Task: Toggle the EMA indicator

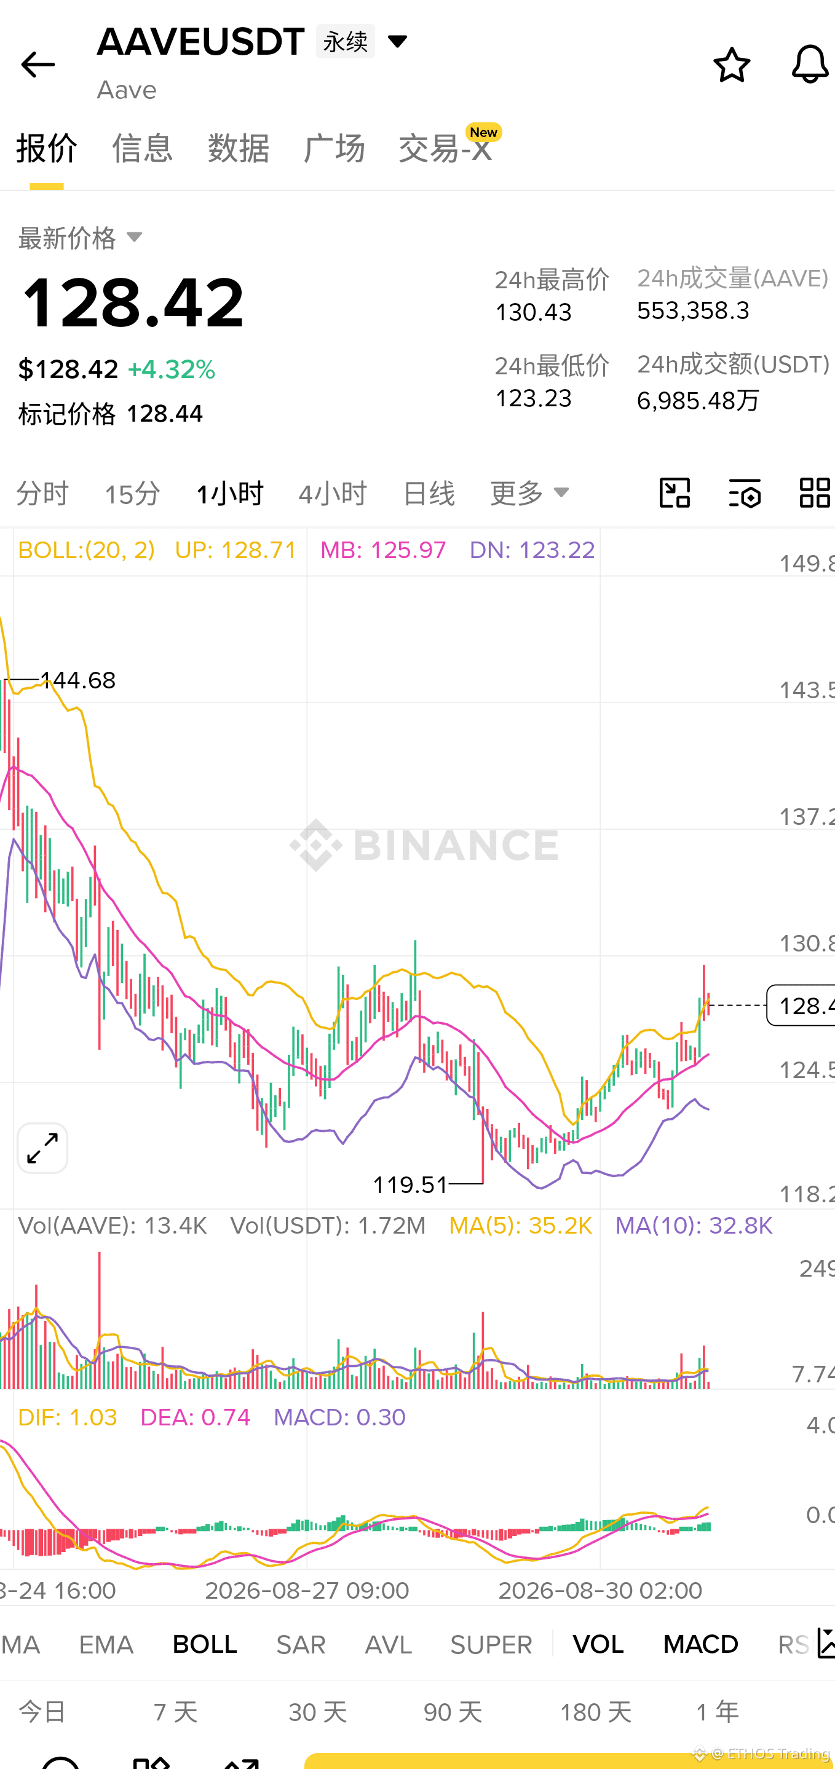Action: click(x=106, y=1644)
